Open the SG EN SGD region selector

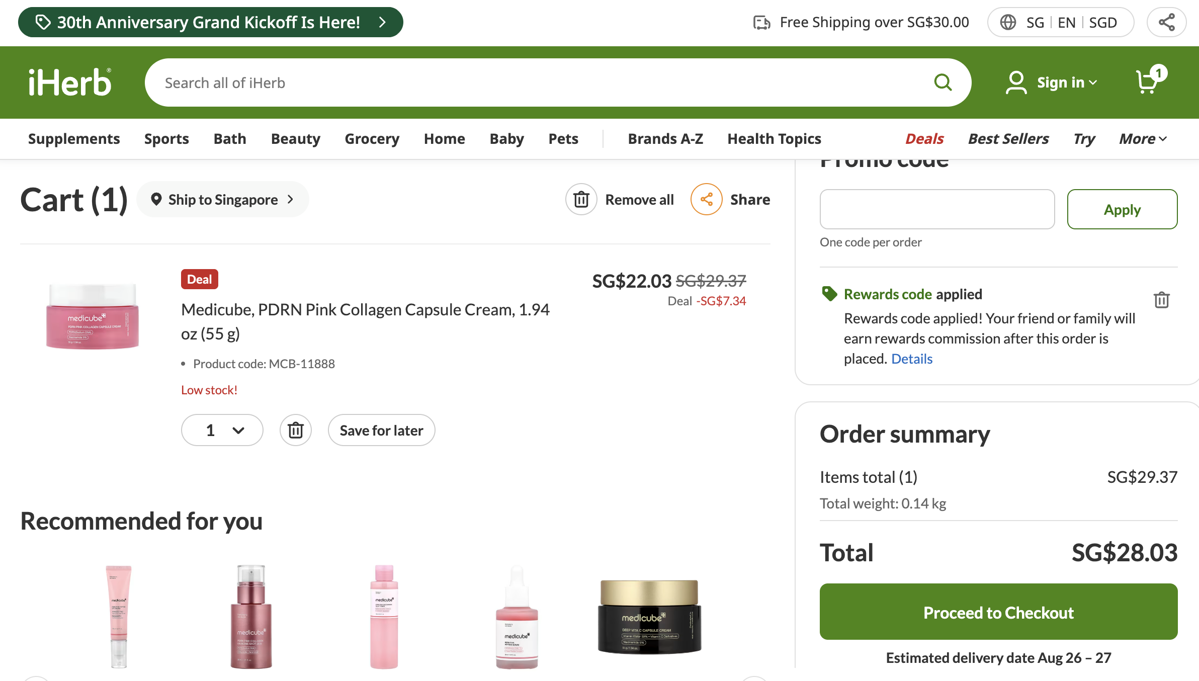pyautogui.click(x=1061, y=22)
